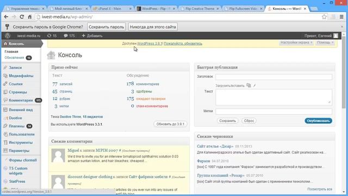
Task: Dismiss the save password bar
Action: [x=342, y=27]
